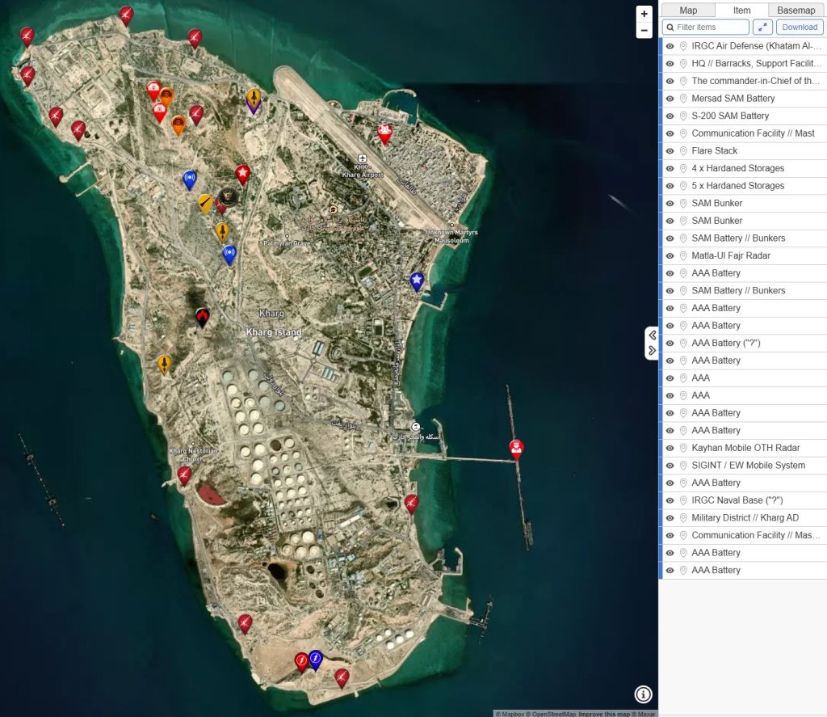Click the Download button
Image resolution: width=827 pixels, height=717 pixels.
pyautogui.click(x=800, y=27)
